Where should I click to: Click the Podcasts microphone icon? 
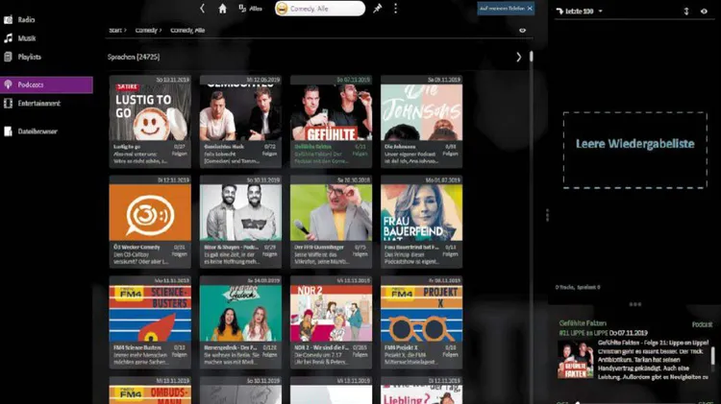tap(9, 85)
